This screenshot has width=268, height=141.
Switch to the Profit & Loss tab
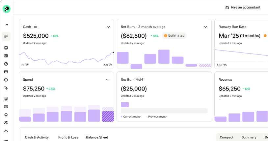[68, 137]
